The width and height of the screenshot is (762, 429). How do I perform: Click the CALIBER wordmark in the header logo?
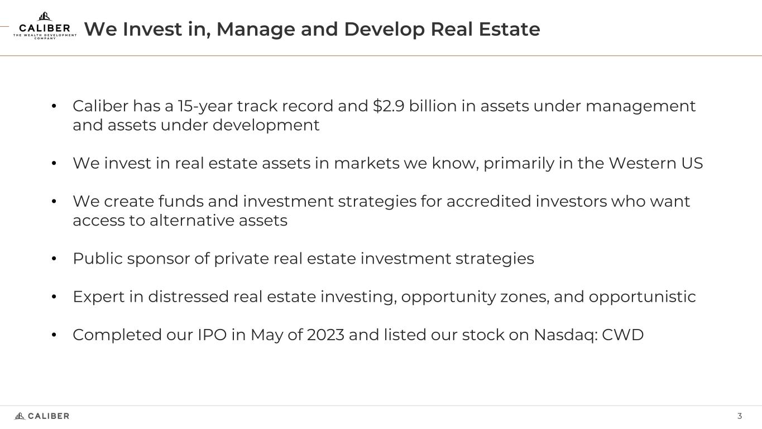click(45, 28)
